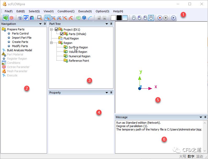Screen dimensions: 208x159
Task: Collapse the Project (EX1) tree node
Action: (51, 30)
